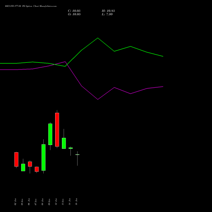Select the last doji candle on right
Image resolution: width=212 pixels, height=212 pixels.
[78, 155]
